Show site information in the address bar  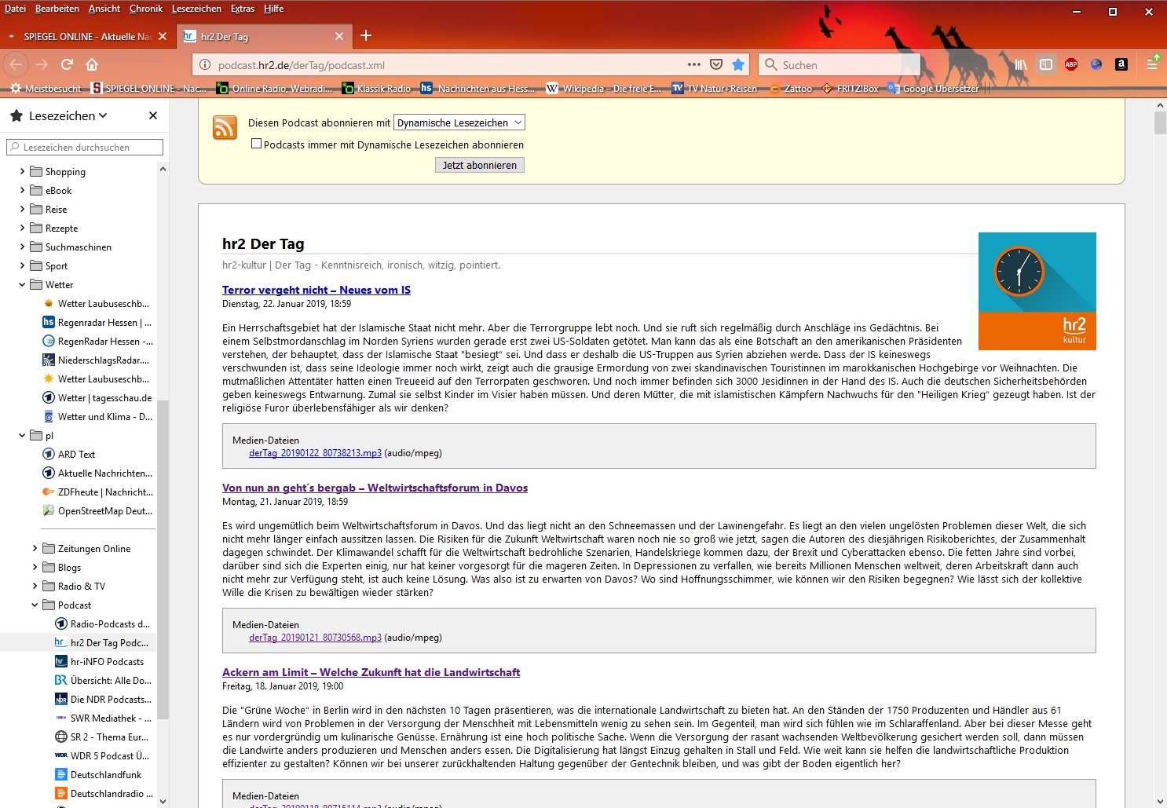204,65
